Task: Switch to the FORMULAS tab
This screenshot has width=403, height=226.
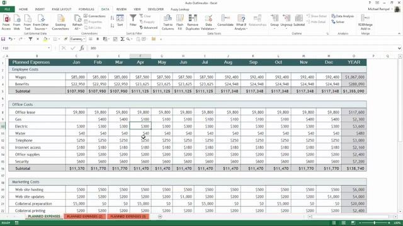Action: (x=86, y=9)
